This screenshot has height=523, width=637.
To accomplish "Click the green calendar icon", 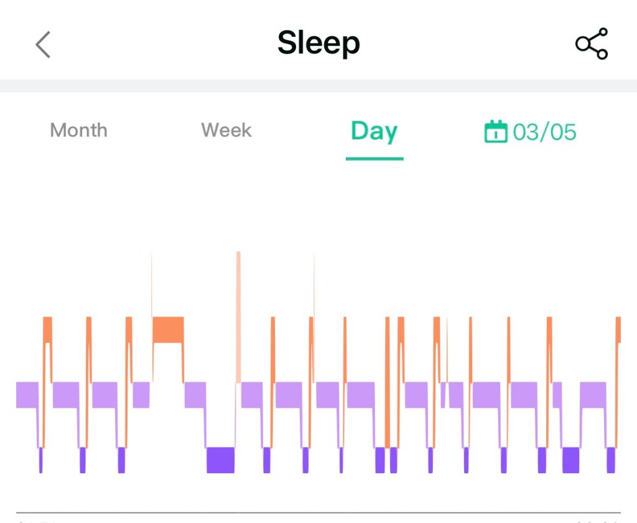I will pyautogui.click(x=496, y=131).
